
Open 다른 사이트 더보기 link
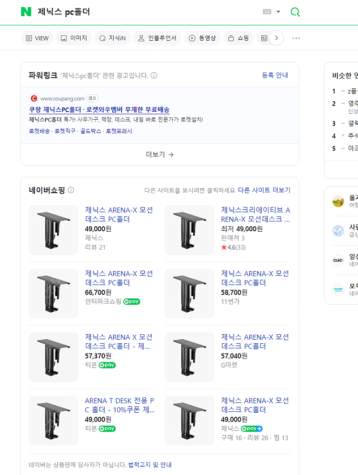click(264, 190)
